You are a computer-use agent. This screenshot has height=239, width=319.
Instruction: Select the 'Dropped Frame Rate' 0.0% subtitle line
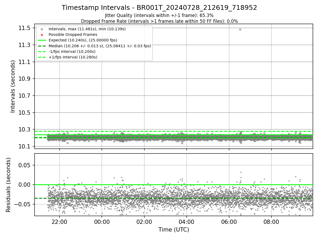(159, 21)
